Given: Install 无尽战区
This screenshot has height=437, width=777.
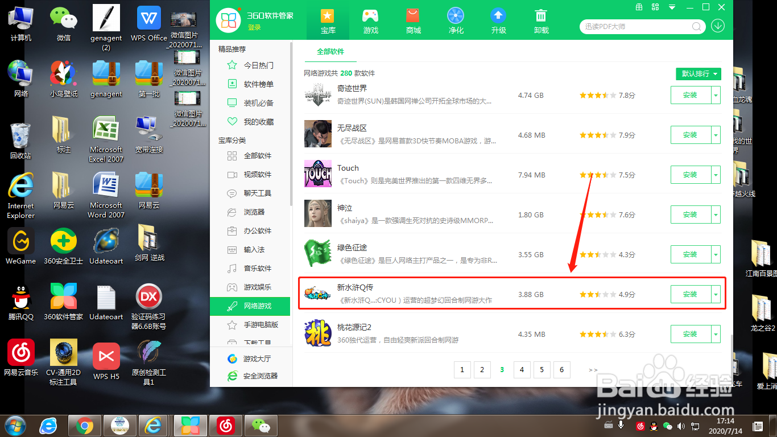Looking at the screenshot, I should point(691,135).
